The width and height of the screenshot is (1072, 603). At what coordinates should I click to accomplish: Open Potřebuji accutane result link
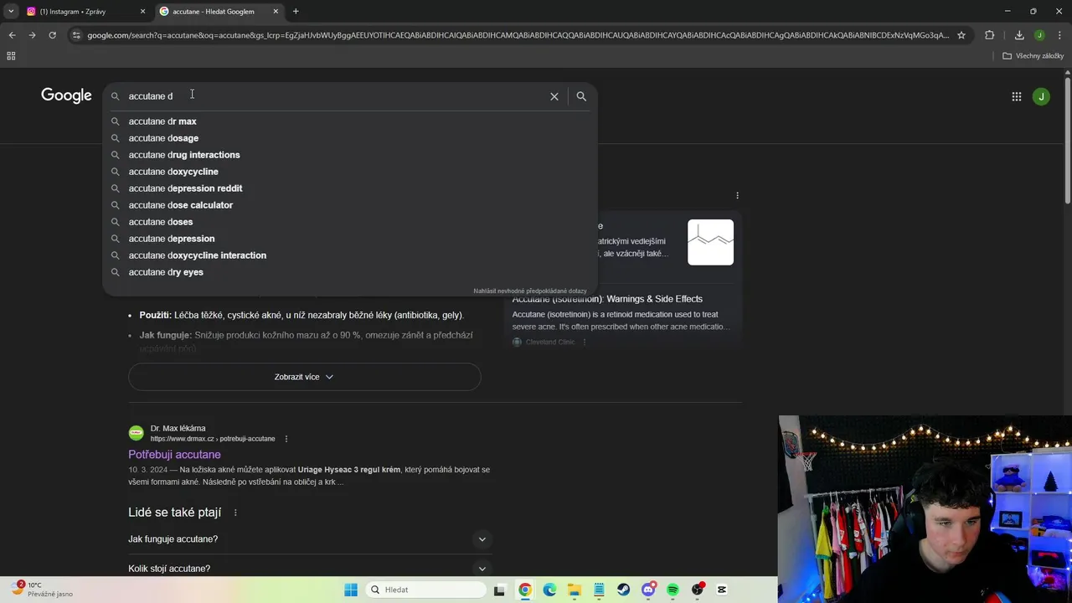174,454
